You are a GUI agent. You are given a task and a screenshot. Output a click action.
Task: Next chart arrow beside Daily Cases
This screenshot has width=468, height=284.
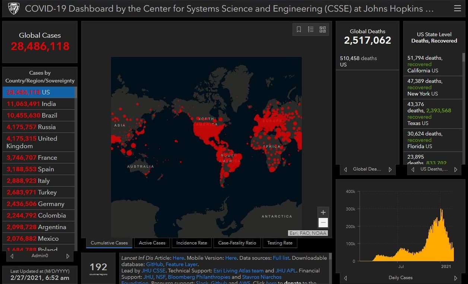pos(456,278)
